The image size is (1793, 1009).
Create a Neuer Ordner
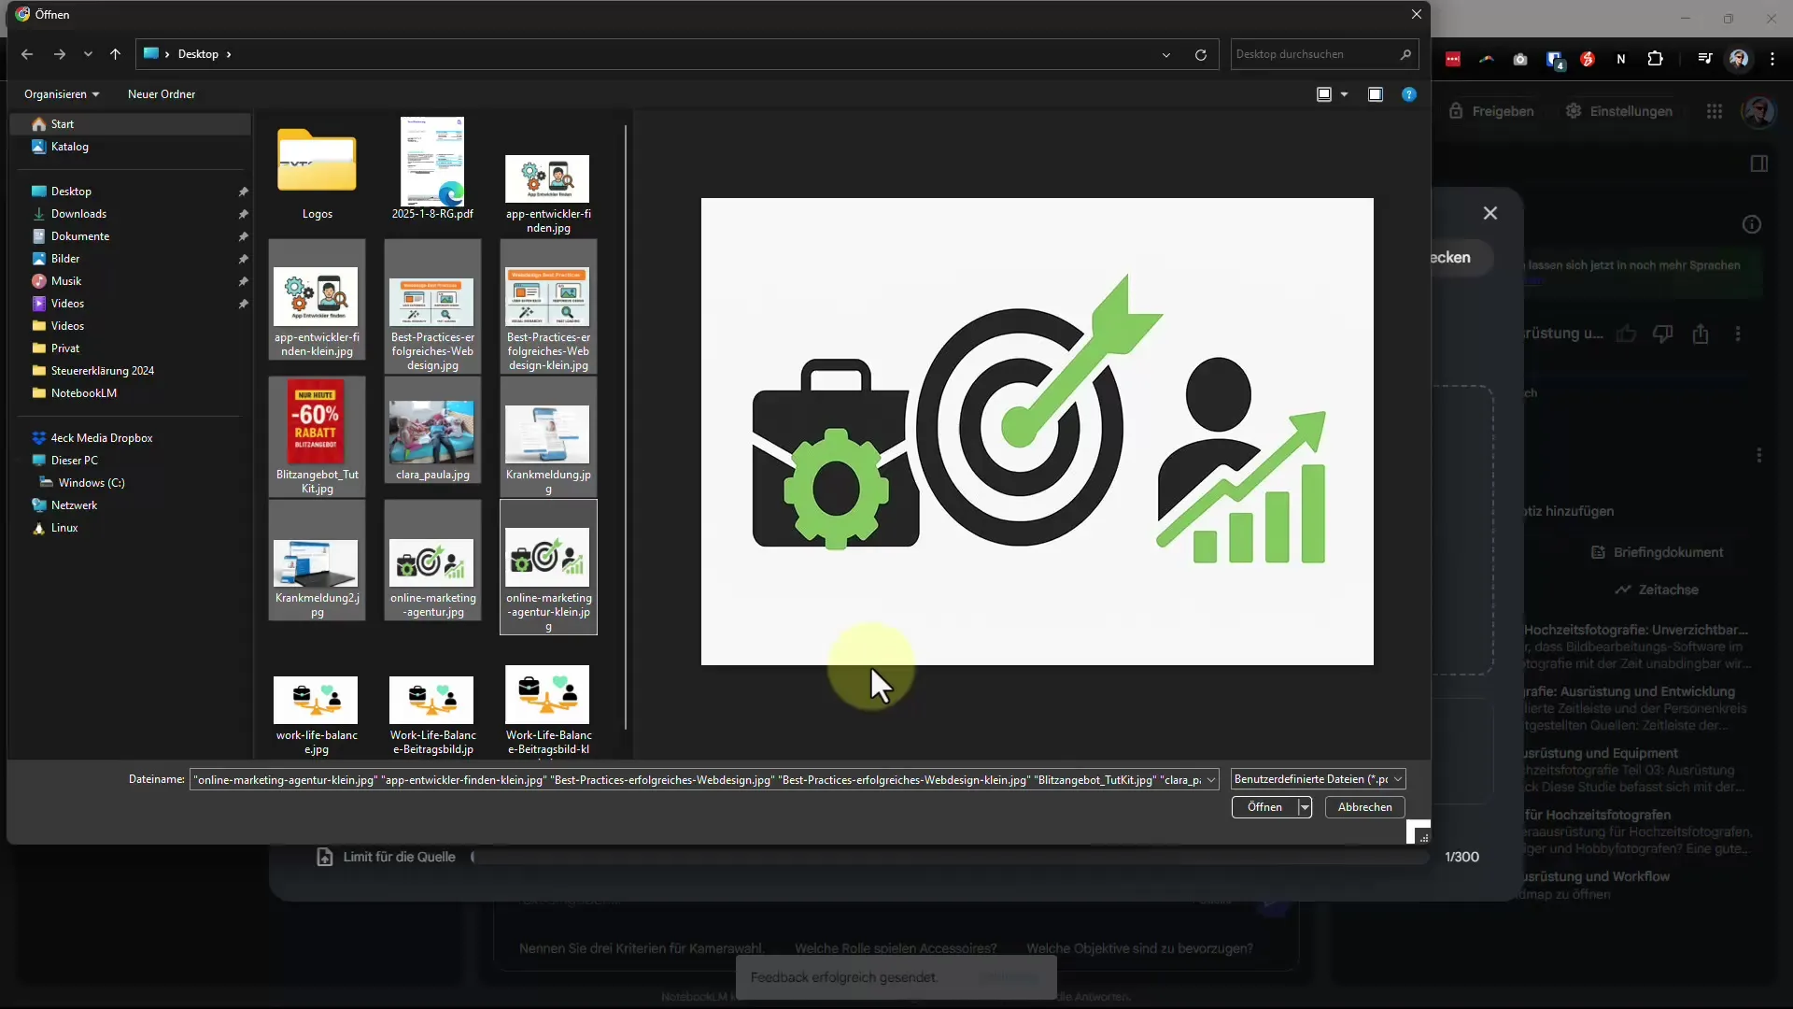pyautogui.click(x=162, y=94)
